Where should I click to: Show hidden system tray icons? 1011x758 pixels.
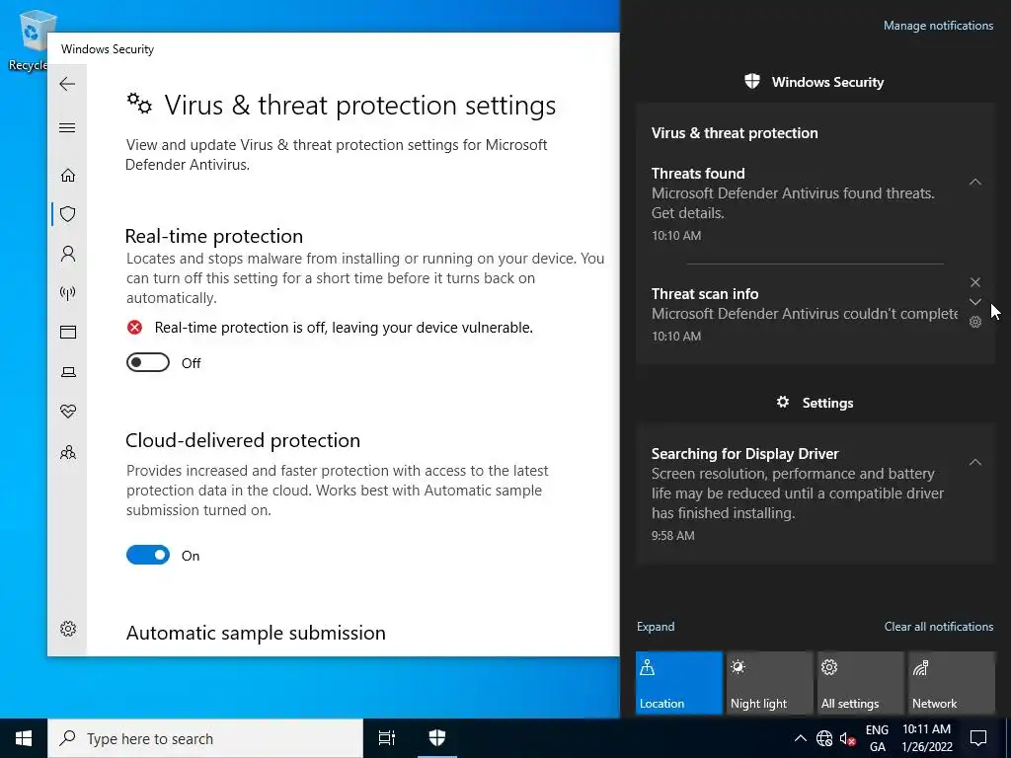pos(800,738)
